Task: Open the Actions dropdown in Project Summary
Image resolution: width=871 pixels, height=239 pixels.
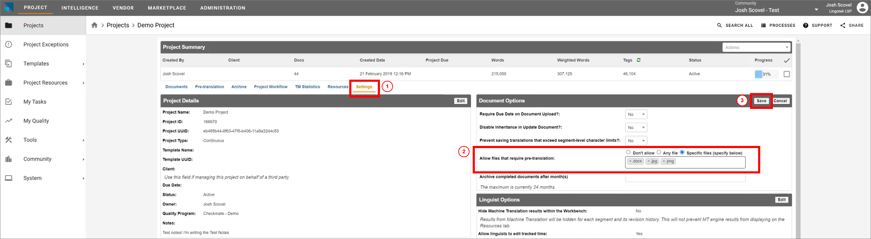Action: (x=756, y=47)
